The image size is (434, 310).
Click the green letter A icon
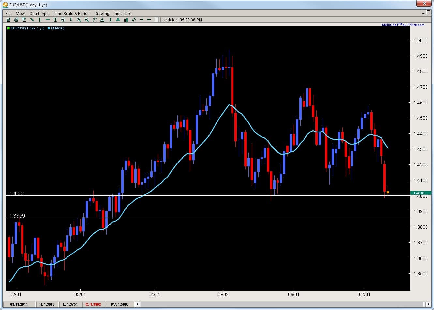pos(118,20)
